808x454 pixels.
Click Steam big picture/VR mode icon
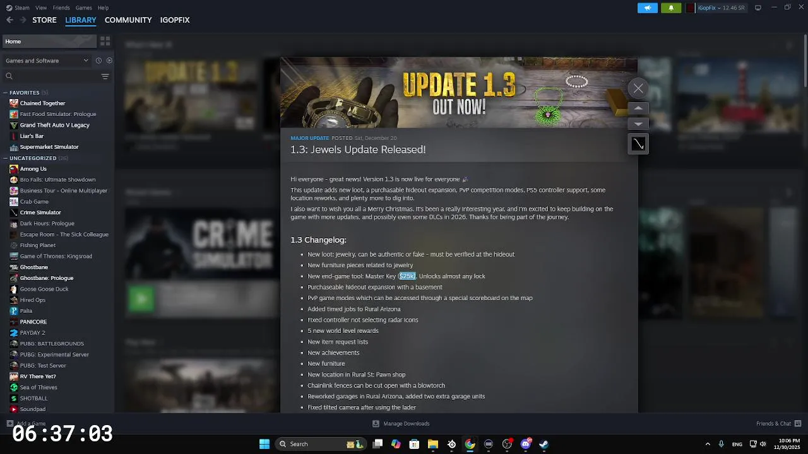click(758, 8)
